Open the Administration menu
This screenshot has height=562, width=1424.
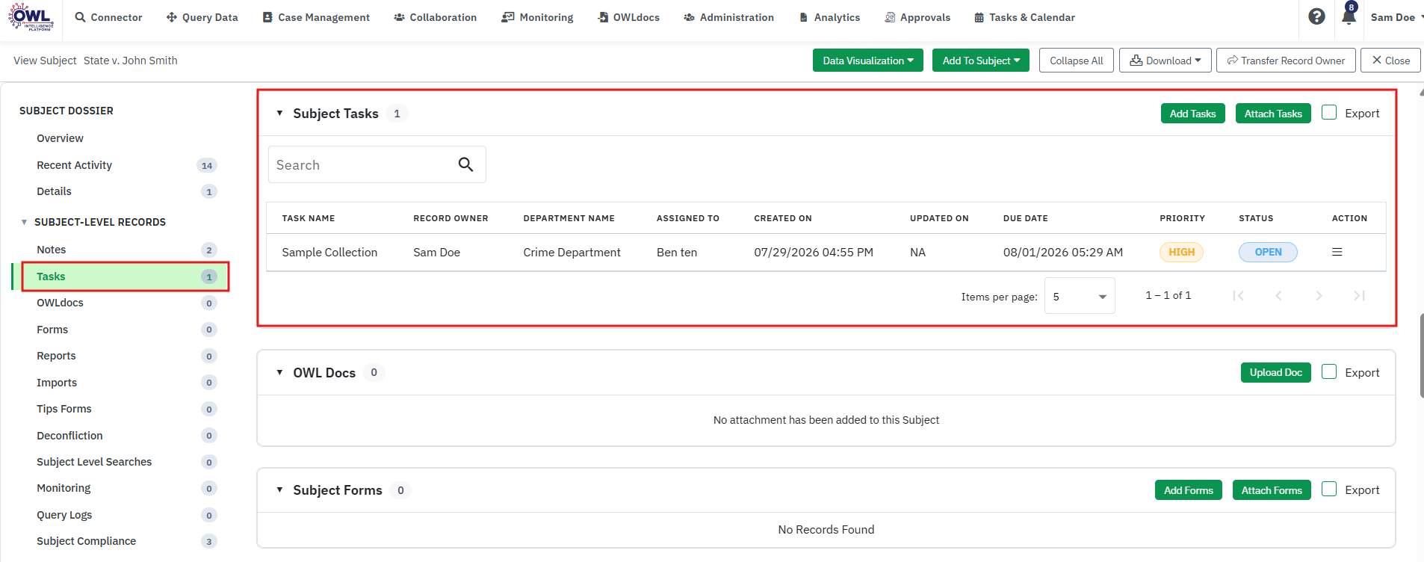[x=728, y=17]
